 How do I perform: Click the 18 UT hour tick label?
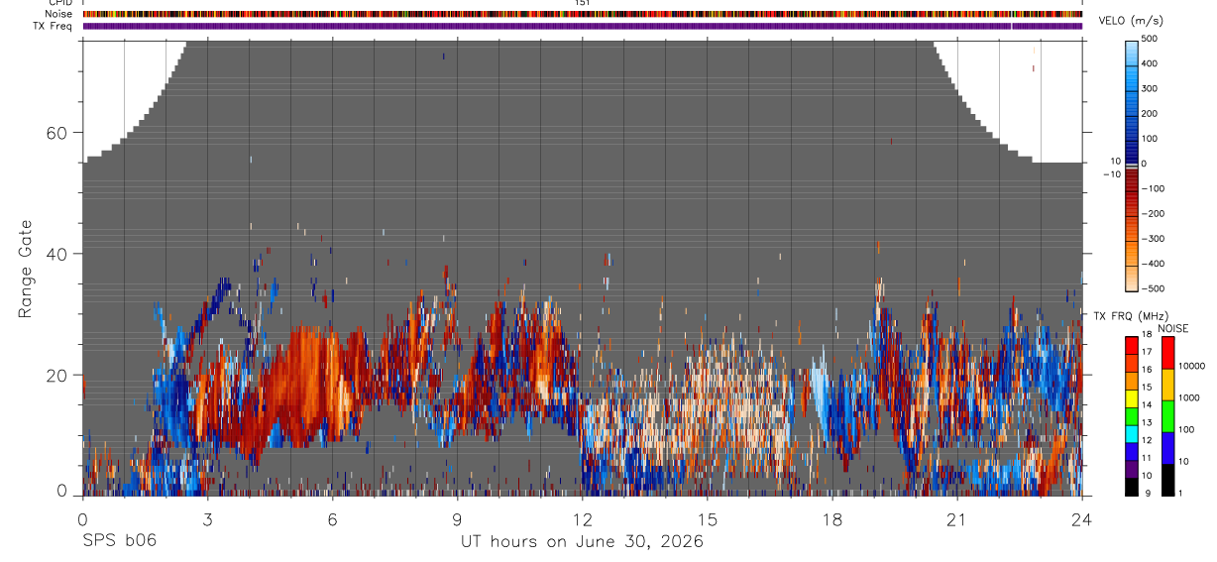(x=832, y=519)
